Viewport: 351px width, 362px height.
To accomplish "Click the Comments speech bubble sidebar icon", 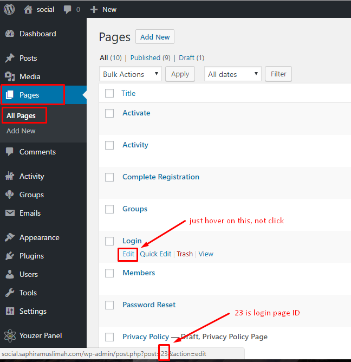I will point(10,152).
